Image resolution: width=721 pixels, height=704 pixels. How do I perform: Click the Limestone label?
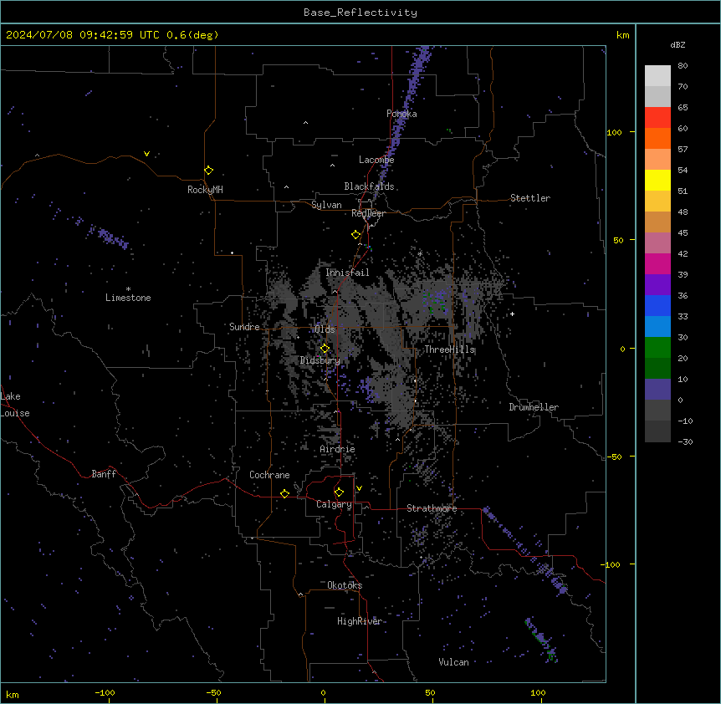pos(128,298)
